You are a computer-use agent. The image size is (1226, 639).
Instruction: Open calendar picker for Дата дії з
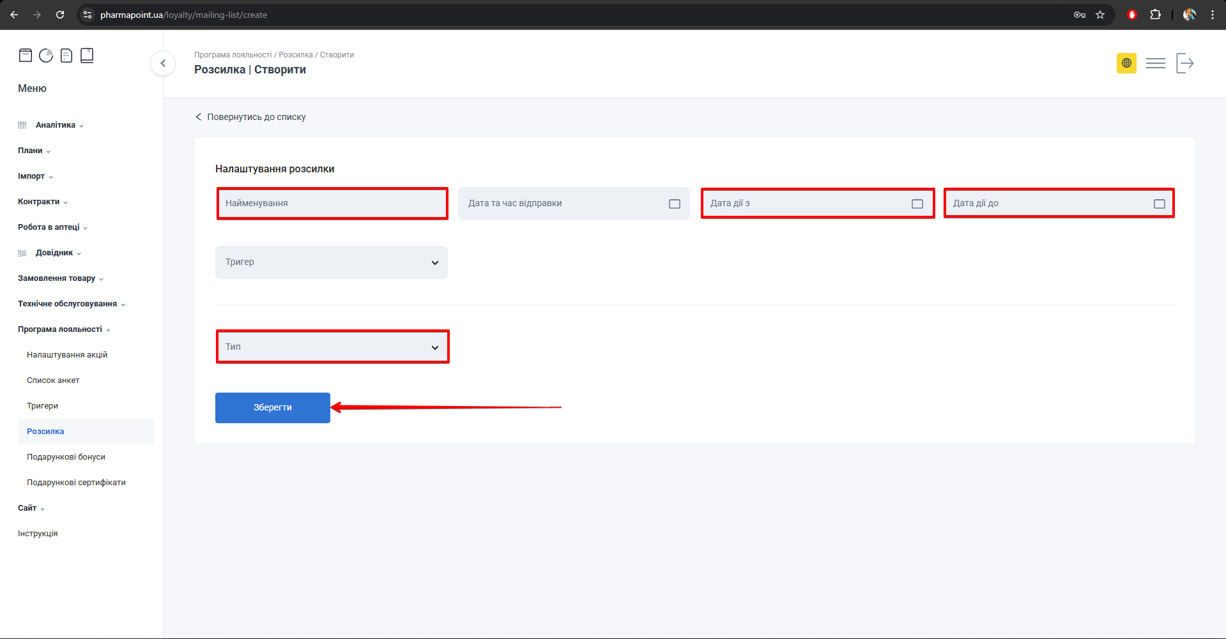[x=917, y=204]
